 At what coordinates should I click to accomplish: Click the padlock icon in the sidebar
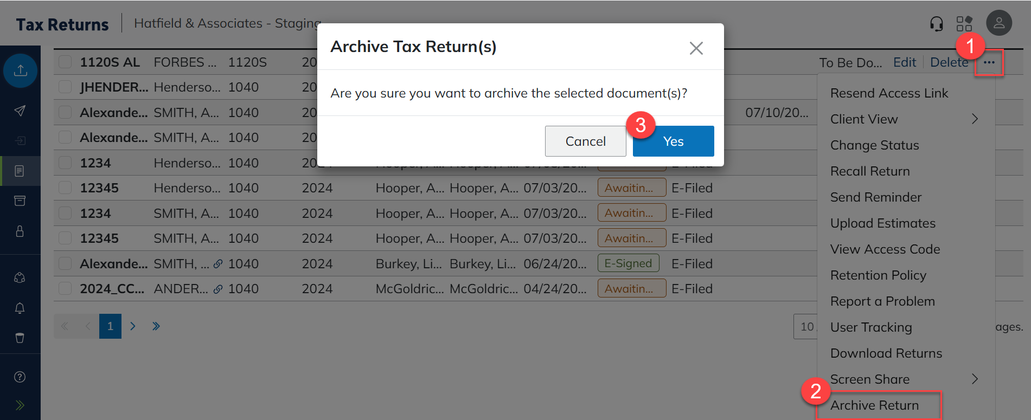[20, 231]
